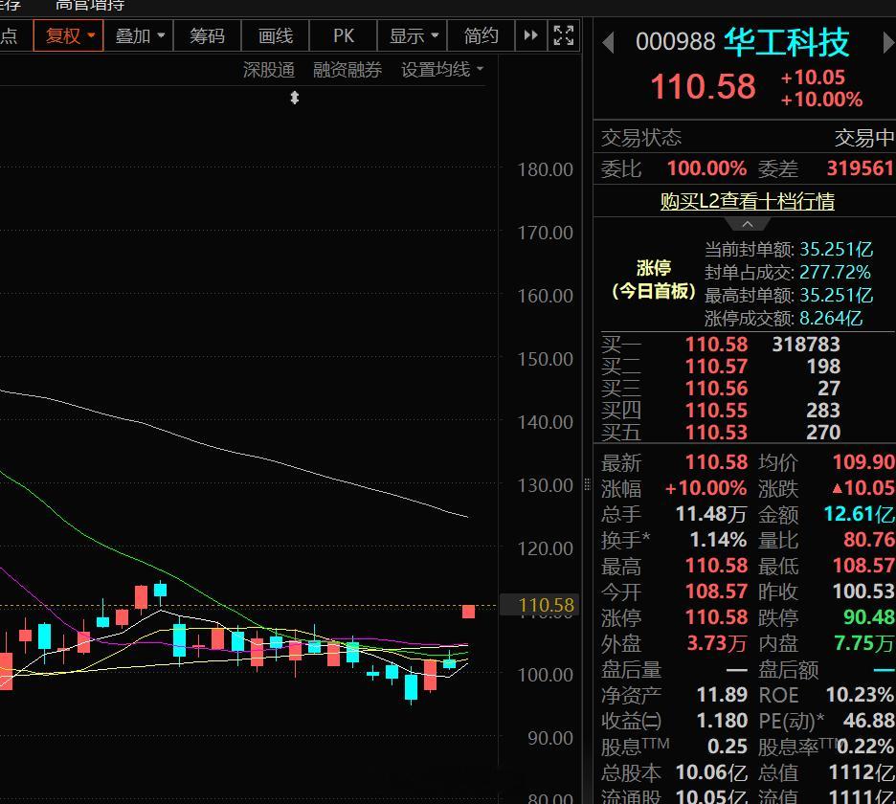Image resolution: width=896 pixels, height=804 pixels.
Task: Select the 买三 bid price 110.56
Action: click(717, 388)
